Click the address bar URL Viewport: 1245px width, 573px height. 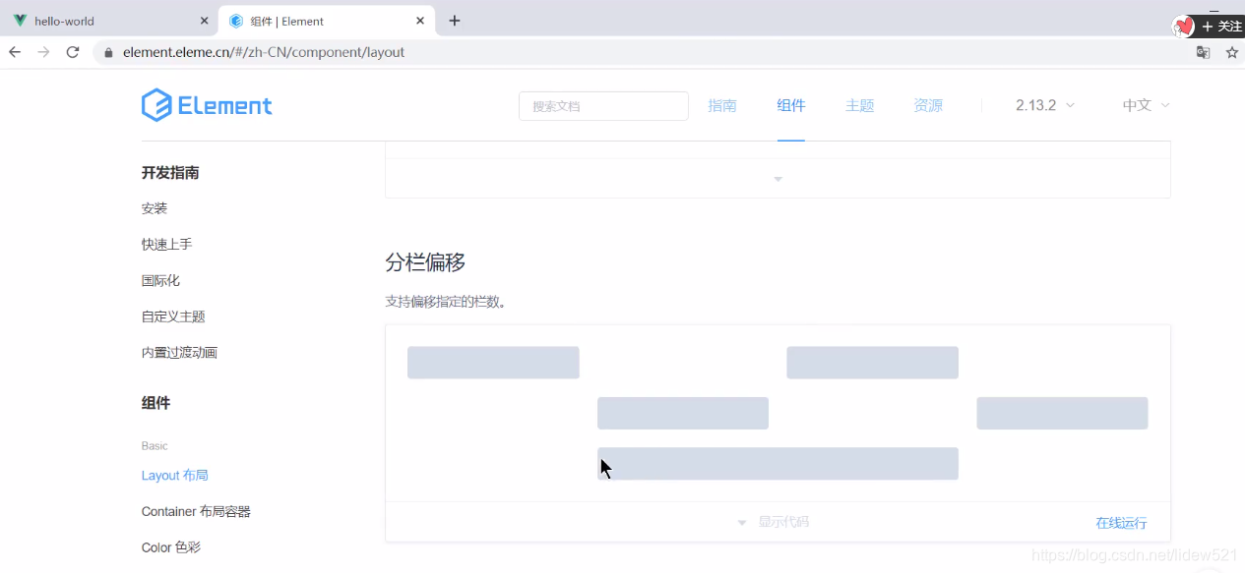pyautogui.click(x=264, y=52)
